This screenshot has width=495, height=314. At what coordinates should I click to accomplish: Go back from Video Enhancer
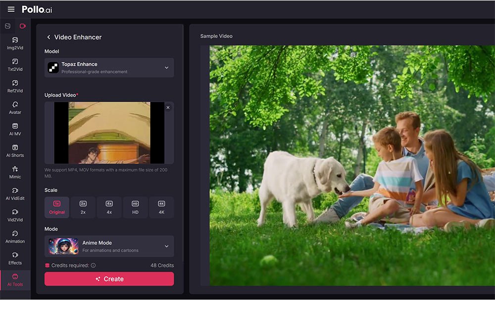point(49,37)
